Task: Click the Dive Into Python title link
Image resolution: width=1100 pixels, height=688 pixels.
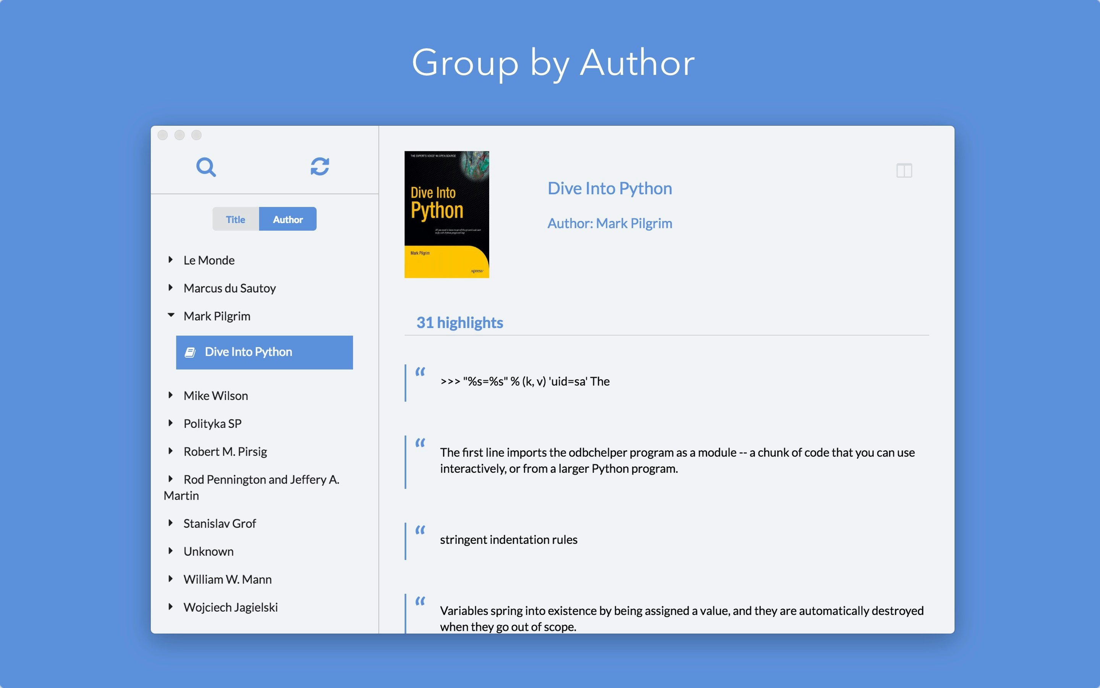Action: tap(609, 188)
